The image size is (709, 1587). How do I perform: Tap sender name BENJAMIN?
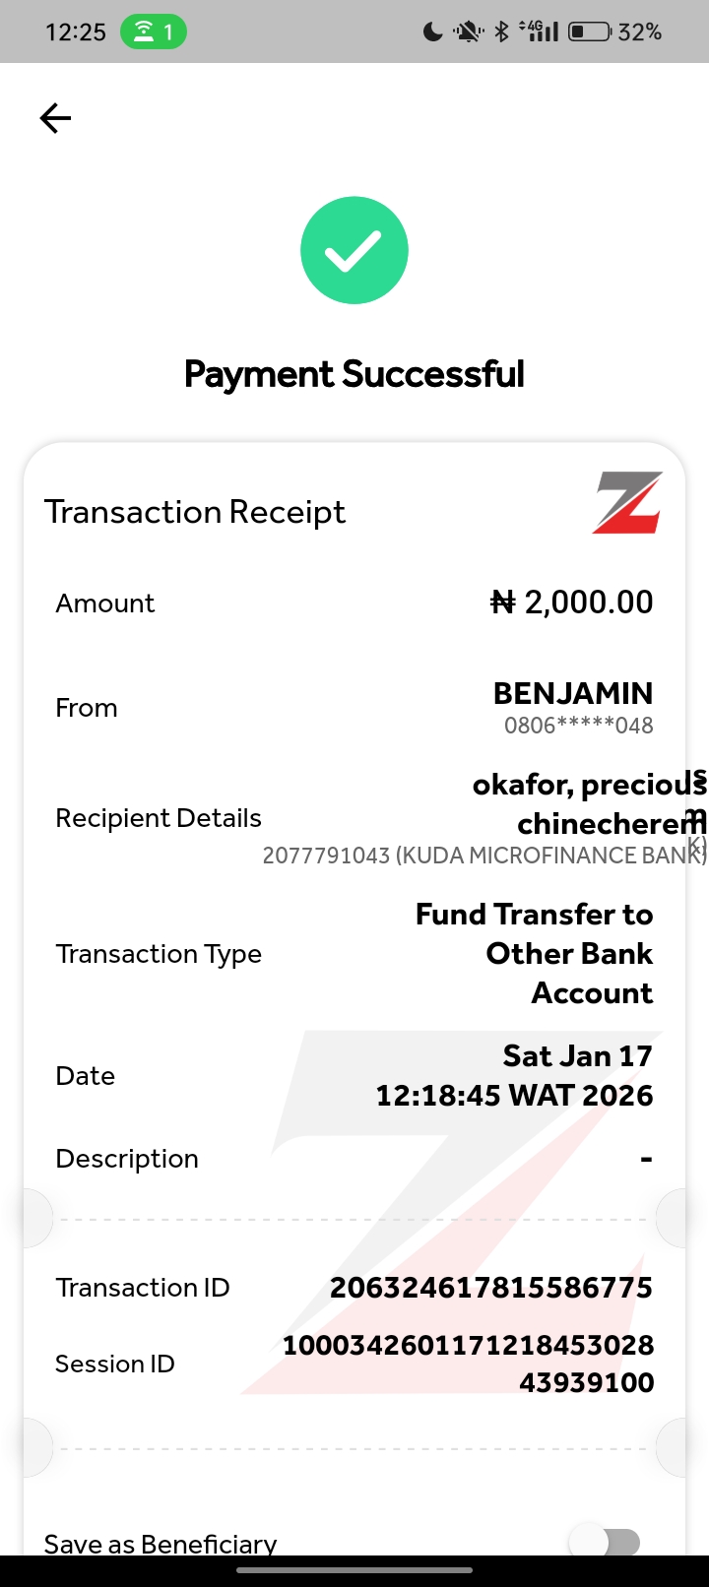[x=573, y=693]
